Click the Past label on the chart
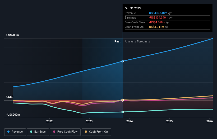This screenshot has height=139, width=217. click(x=117, y=41)
